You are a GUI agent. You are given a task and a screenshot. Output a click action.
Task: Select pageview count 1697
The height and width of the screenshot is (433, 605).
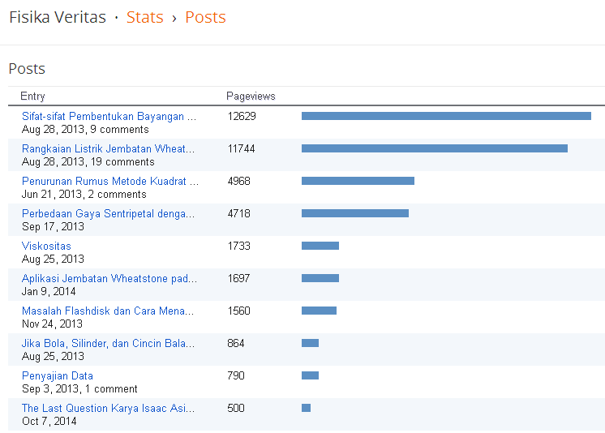238,278
